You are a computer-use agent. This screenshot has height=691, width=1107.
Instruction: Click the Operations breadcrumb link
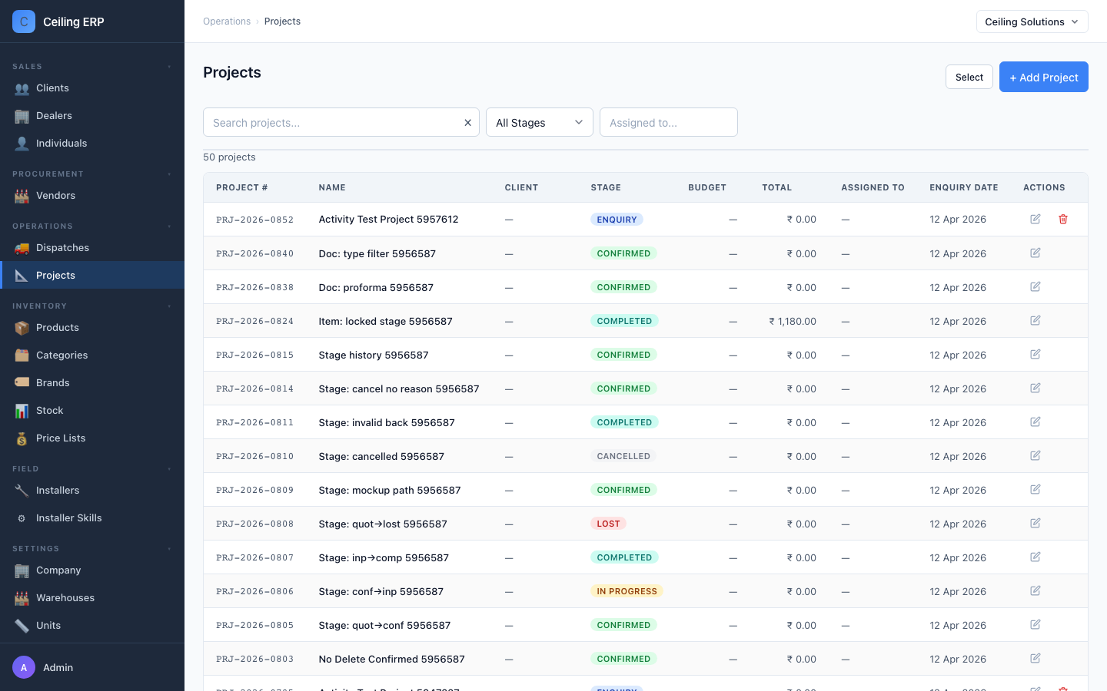227,21
